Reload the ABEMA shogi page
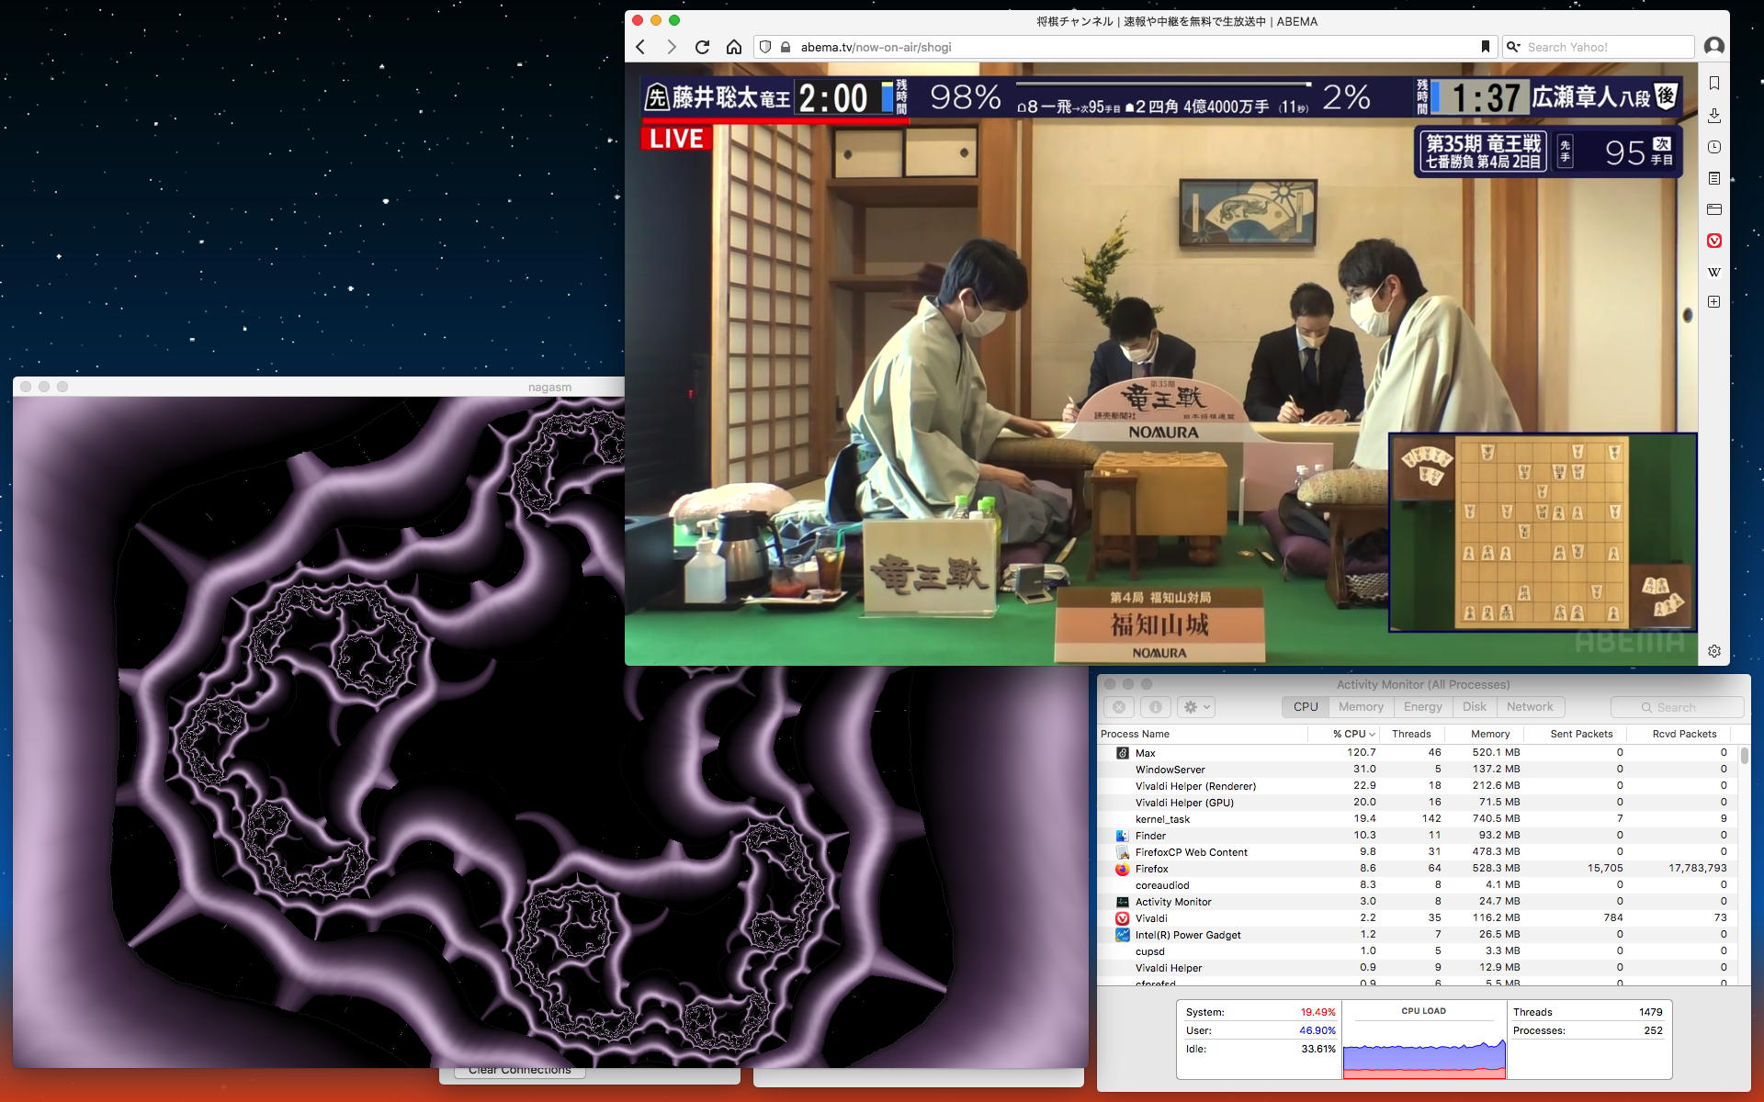Viewport: 1764px width, 1102px height. [x=702, y=47]
